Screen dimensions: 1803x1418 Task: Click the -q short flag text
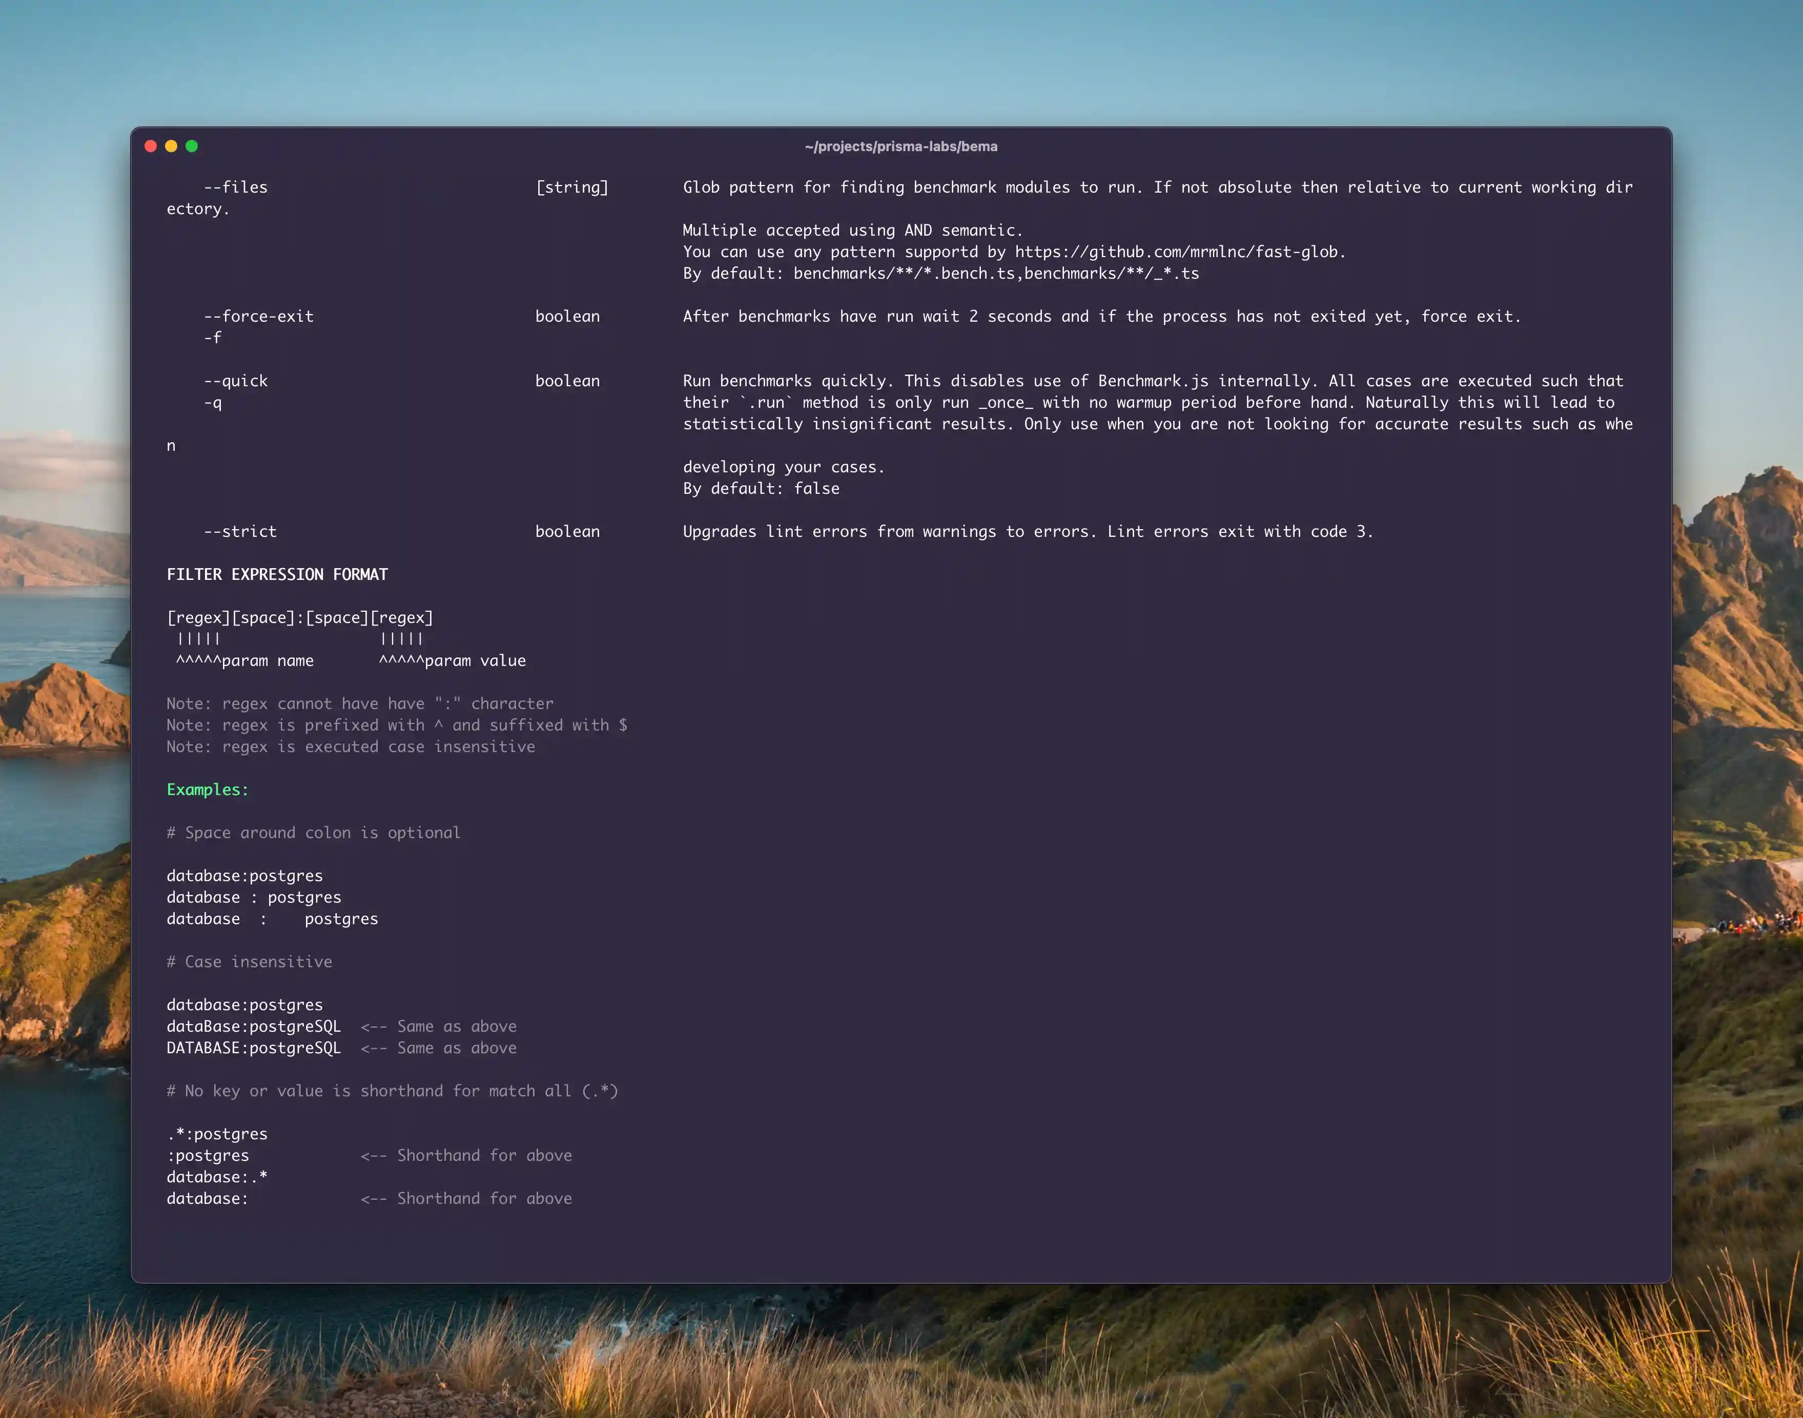(x=213, y=403)
